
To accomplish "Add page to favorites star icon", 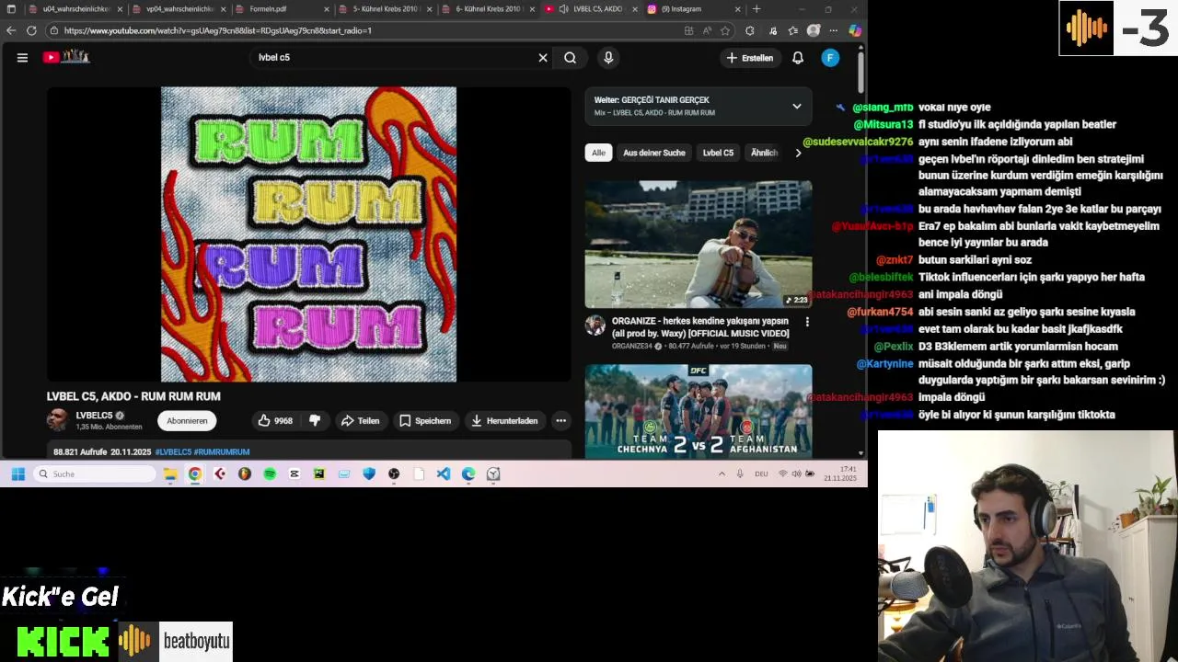I will pos(725,30).
